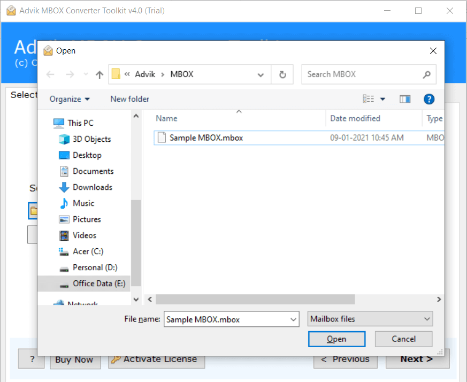
Task: Open Desktop in navigation pane
Action: click(x=87, y=155)
